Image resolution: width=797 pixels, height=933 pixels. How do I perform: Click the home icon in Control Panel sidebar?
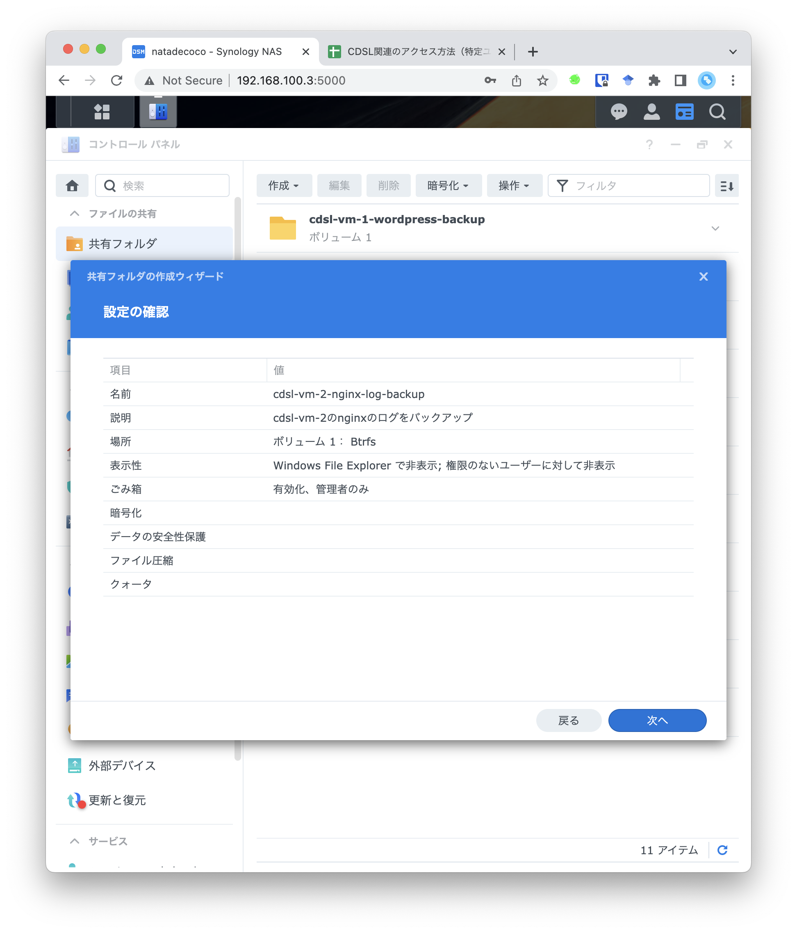coord(72,185)
